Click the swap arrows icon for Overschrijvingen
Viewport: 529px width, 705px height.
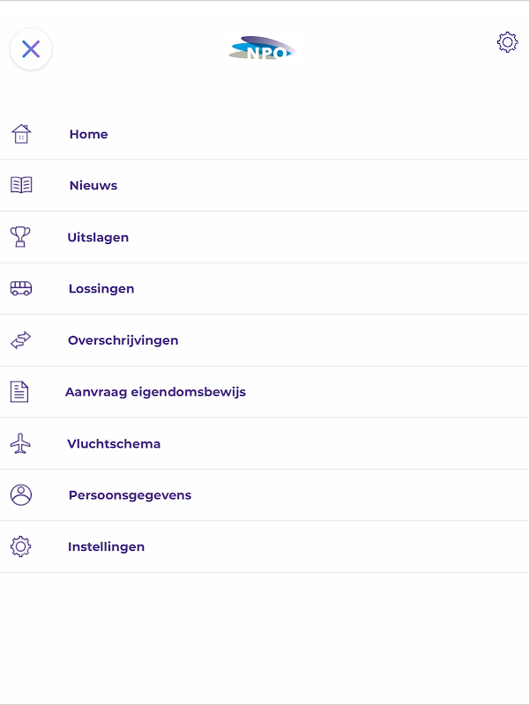coord(20,340)
